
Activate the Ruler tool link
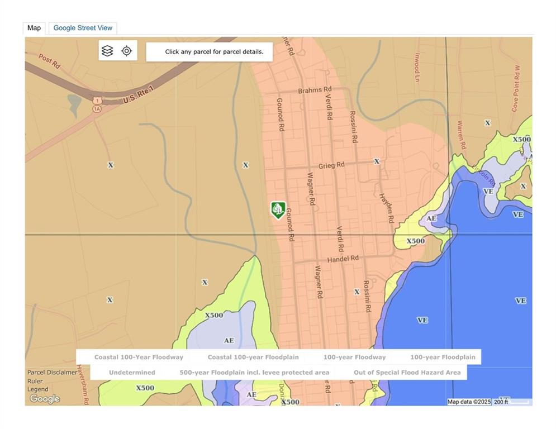35,381
